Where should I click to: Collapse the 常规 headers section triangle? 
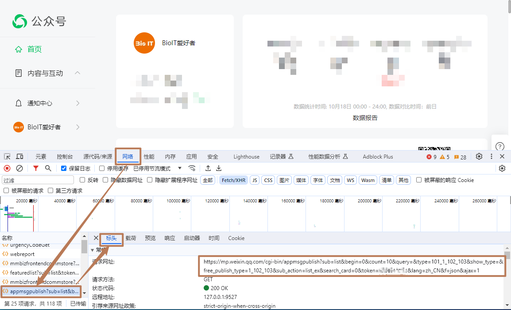tap(93, 250)
